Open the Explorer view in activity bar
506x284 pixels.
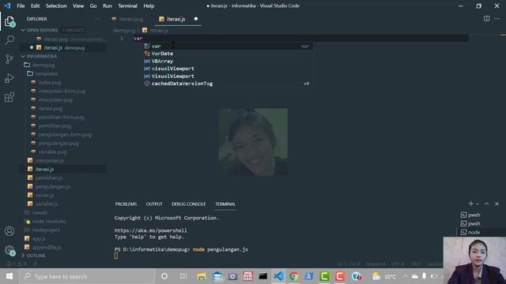(9, 21)
